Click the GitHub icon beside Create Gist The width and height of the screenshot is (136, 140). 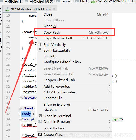[x=40, y=135]
